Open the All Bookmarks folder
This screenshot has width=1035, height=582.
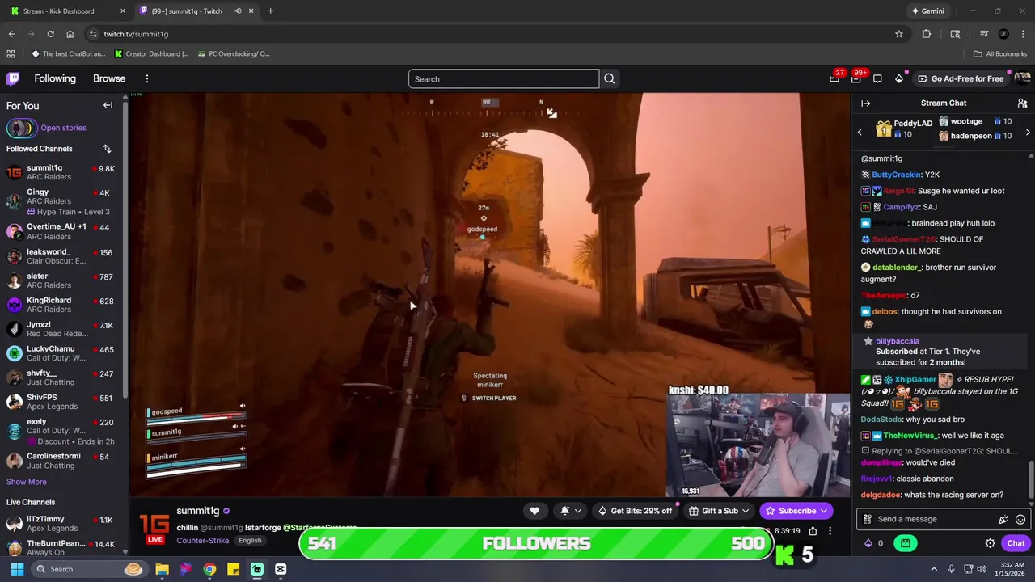tap(1000, 54)
